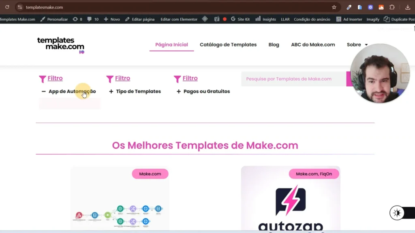Open Insights in the admin bar
The height and width of the screenshot is (233, 415).
point(265,19)
